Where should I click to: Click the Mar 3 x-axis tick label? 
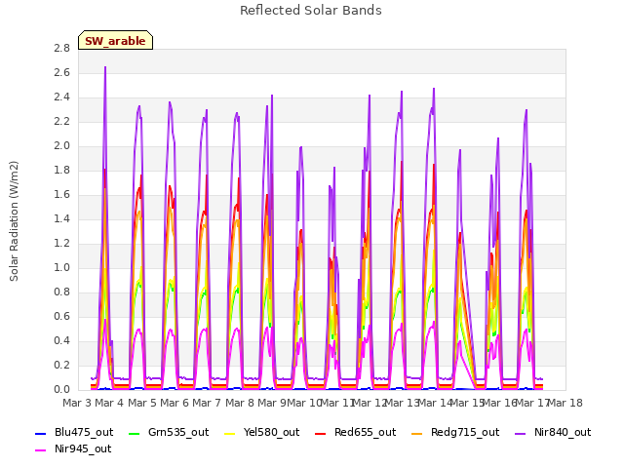[77, 403]
